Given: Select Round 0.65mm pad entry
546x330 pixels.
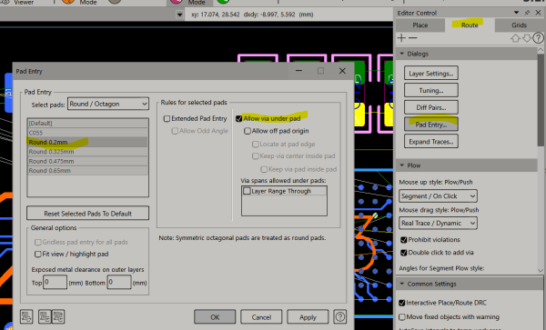Looking at the screenshot, I should [87, 170].
